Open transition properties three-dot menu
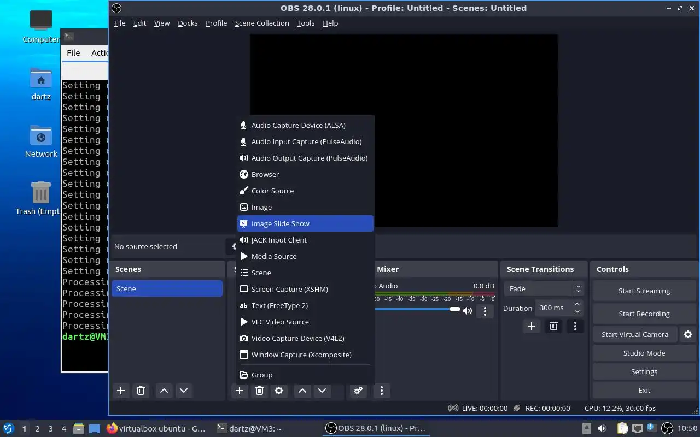Screen dimensions: 700x437 coord(575,326)
